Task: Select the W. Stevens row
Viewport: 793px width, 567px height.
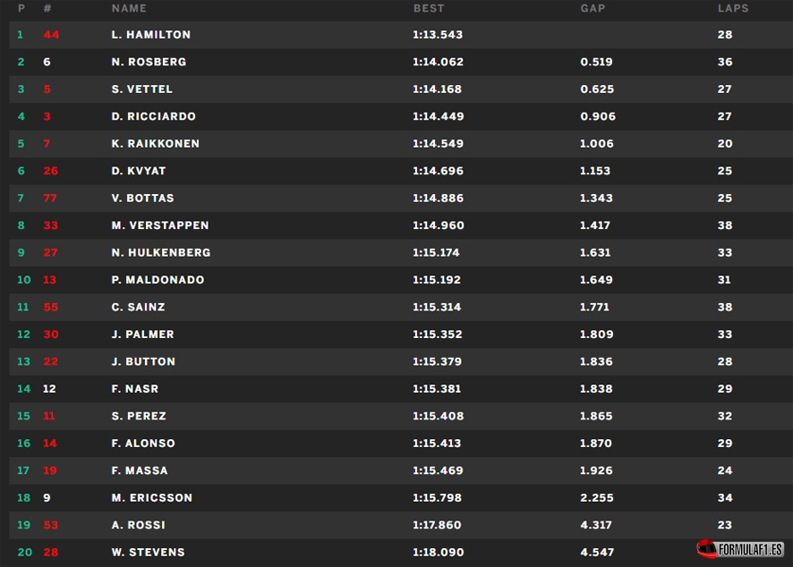Action: 401,553
